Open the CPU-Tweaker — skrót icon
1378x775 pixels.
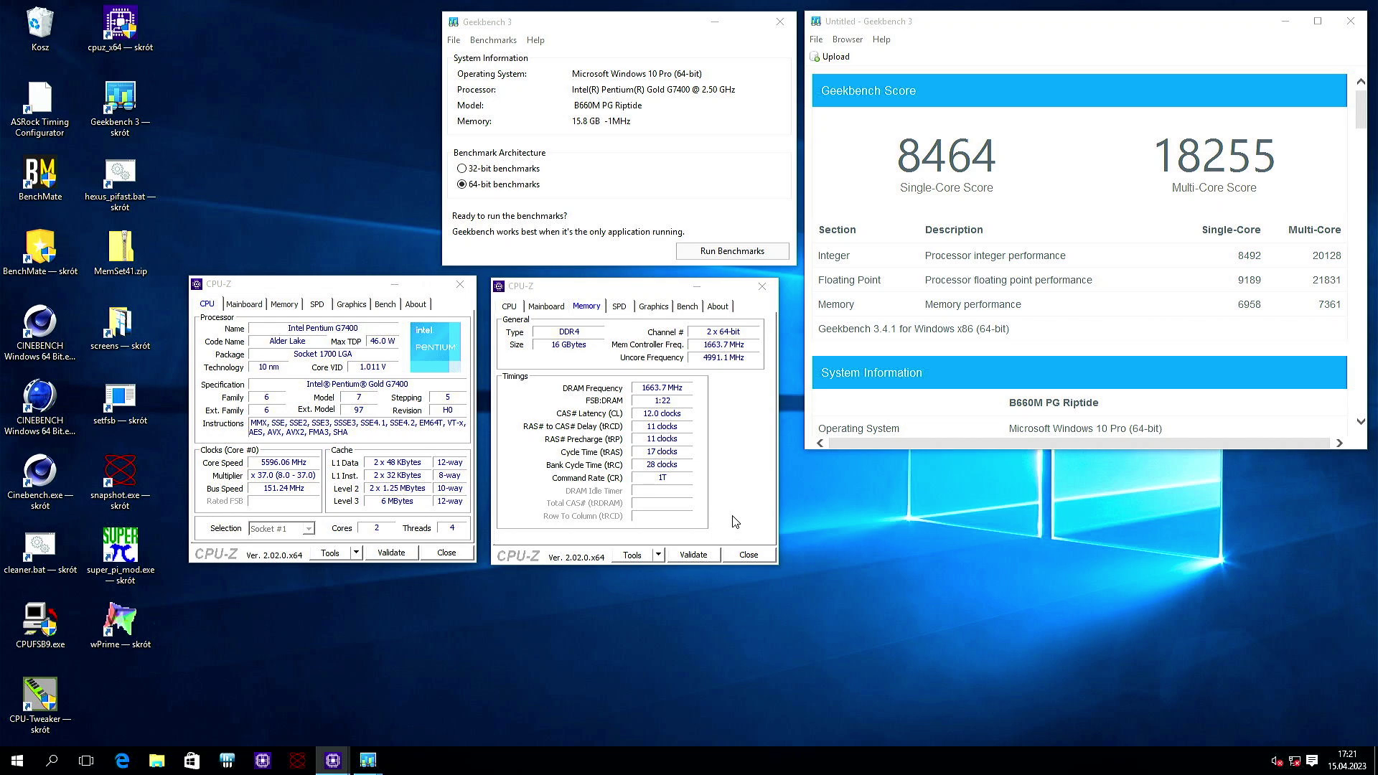click(40, 695)
